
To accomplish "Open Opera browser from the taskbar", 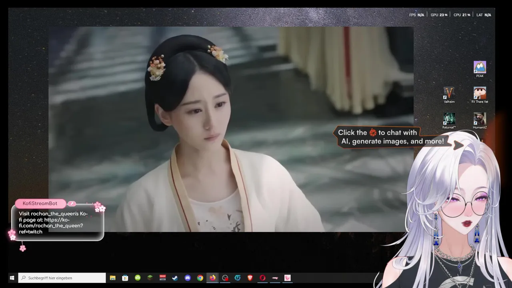I will click(x=262, y=278).
